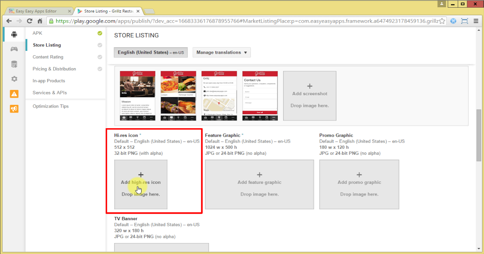This screenshot has height=254, width=484.
Task: Open the Android apps section icon
Action: (x=14, y=34)
